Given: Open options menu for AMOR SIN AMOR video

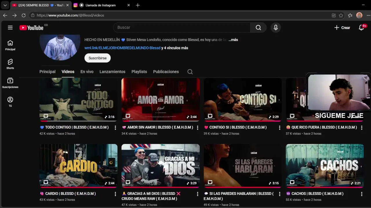Looking at the screenshot, I should [198, 127].
